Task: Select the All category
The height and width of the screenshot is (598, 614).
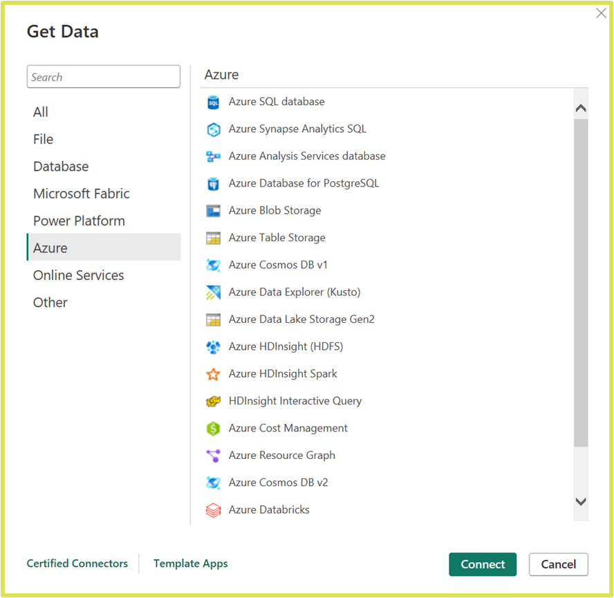Action: 104,113
